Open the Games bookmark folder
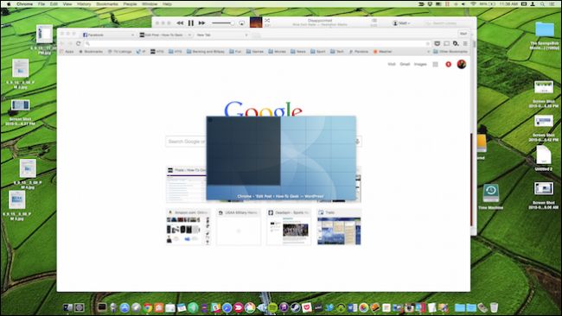562x316 pixels. pos(255,52)
